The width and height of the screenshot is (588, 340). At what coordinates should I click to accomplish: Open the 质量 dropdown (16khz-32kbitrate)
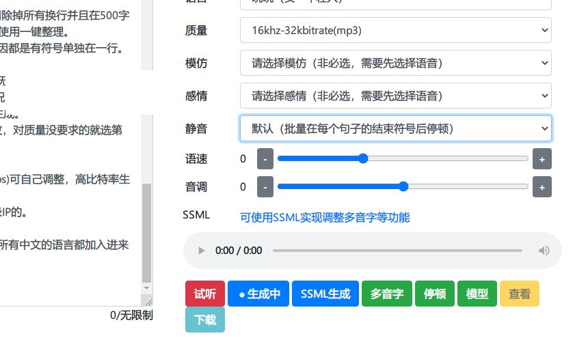click(x=395, y=30)
